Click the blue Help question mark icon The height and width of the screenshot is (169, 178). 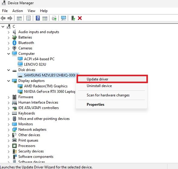click(38, 18)
